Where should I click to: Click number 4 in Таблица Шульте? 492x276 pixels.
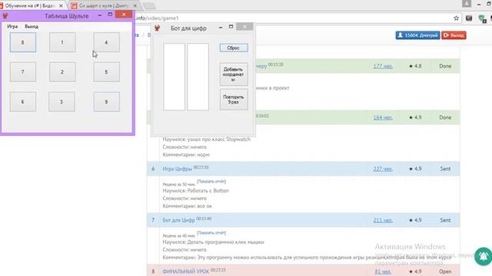click(x=106, y=42)
